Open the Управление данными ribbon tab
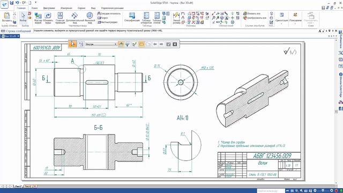The height and width of the screenshot is (193, 343). [x=112, y=8]
